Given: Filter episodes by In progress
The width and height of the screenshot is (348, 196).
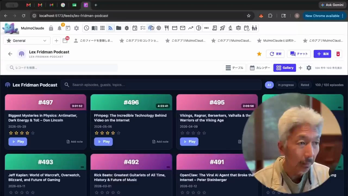Looking at the screenshot, I should pyautogui.click(x=286, y=85).
